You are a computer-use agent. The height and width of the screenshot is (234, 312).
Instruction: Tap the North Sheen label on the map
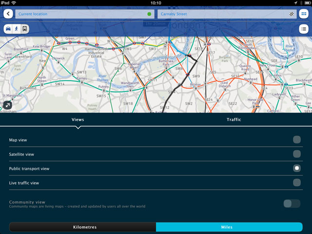42,79
